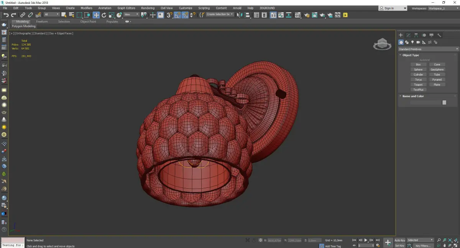This screenshot has height=248, width=460.
Task: Activate Select and Move tool
Action: click(x=96, y=15)
